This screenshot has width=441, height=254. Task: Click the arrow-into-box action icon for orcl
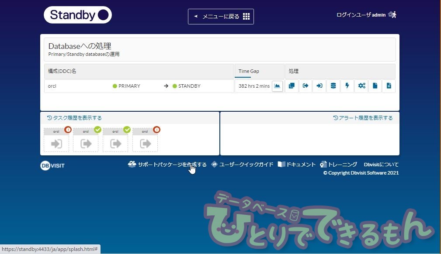pyautogui.click(x=319, y=86)
